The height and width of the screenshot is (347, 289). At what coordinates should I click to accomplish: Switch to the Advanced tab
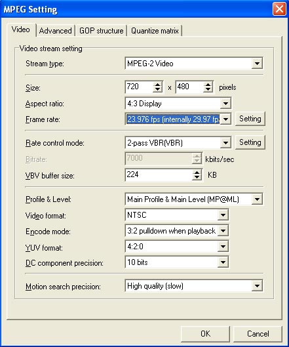55,31
